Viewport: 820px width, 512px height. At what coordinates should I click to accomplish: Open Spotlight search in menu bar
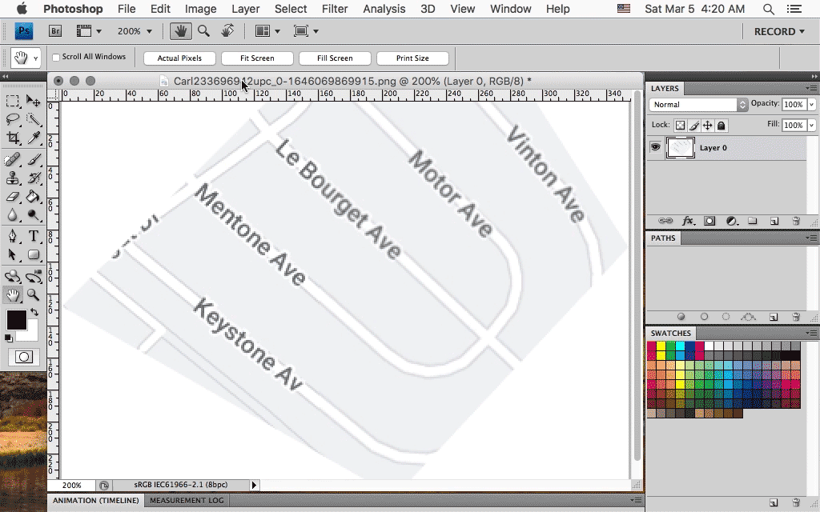768,9
